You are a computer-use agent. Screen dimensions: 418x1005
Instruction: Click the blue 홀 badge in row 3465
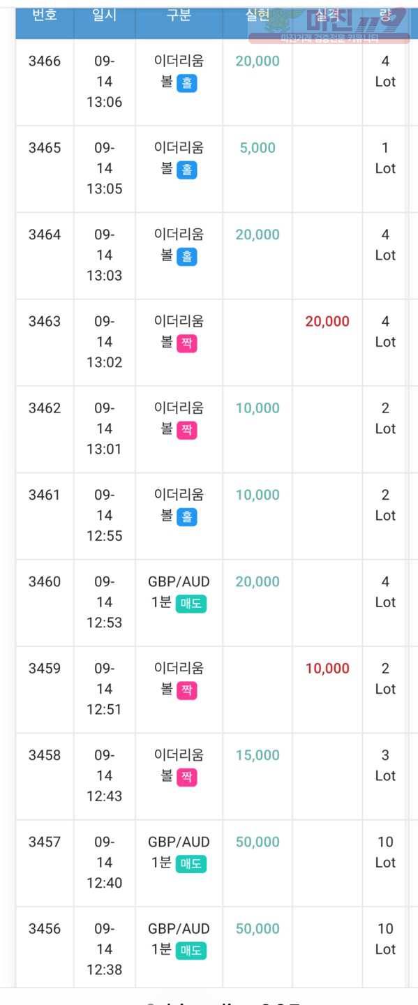point(186,170)
